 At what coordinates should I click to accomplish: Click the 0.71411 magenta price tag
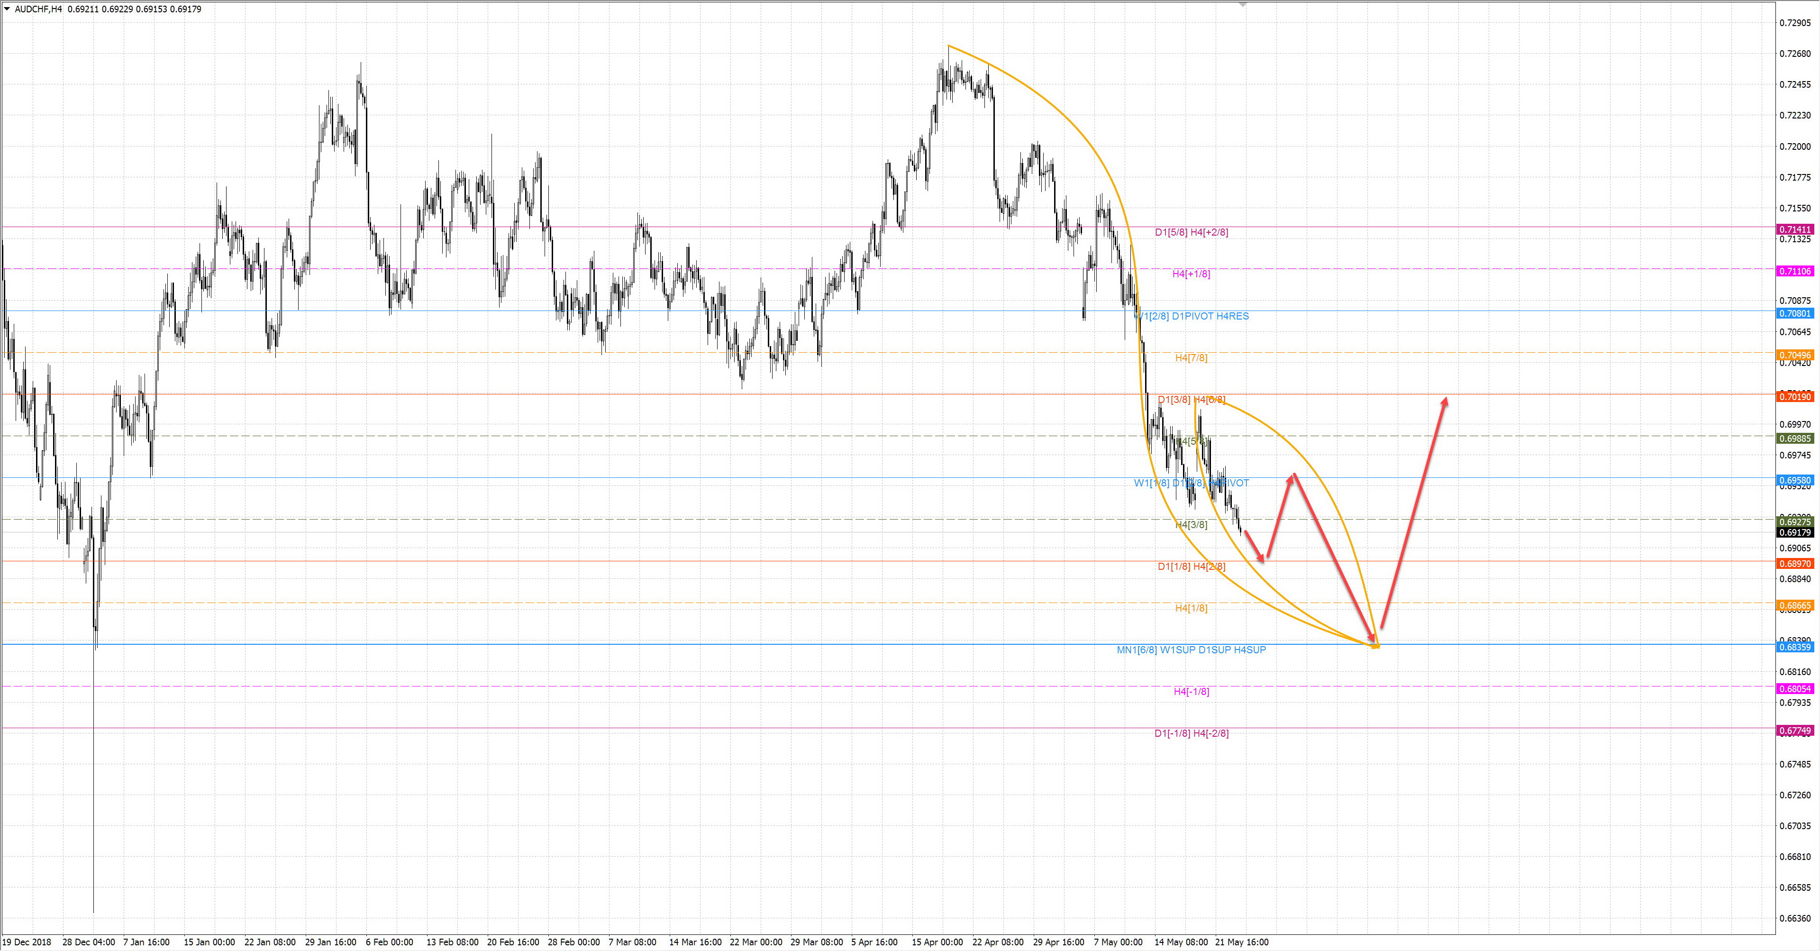pos(1795,229)
